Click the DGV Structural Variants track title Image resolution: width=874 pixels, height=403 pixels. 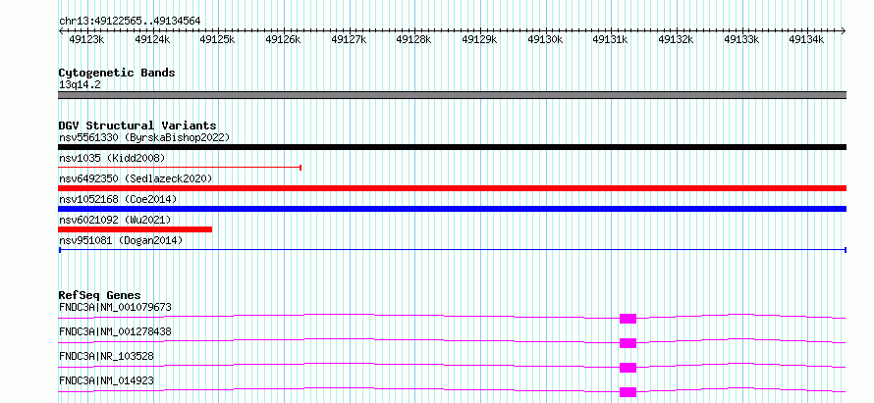click(137, 126)
